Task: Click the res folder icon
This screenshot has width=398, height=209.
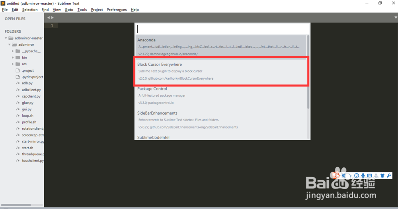Action: click(x=18, y=64)
